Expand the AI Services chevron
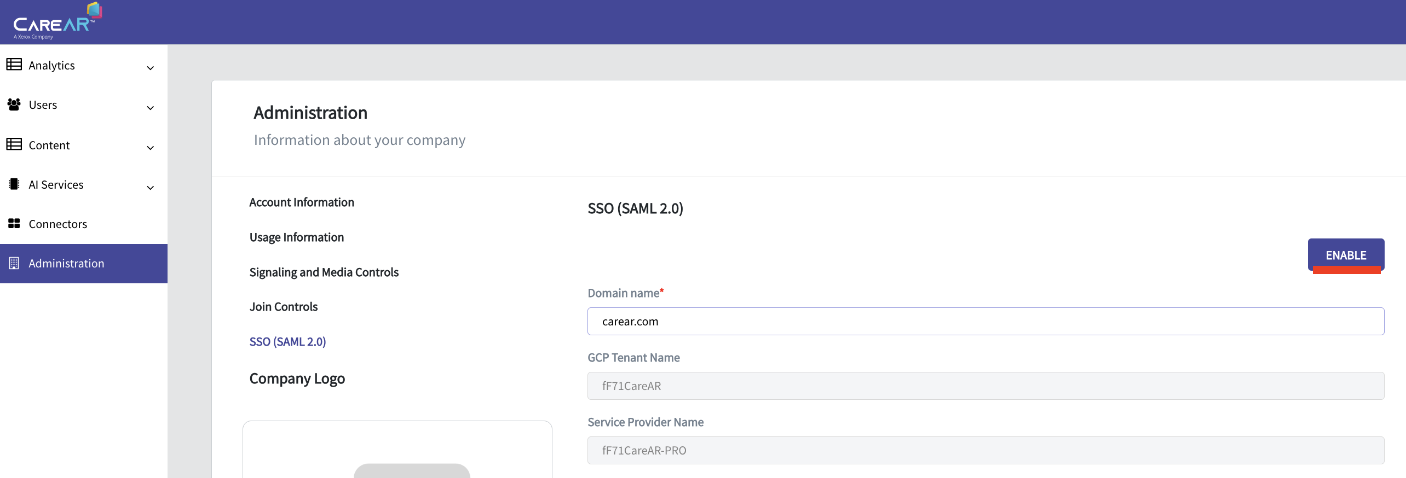 pyautogui.click(x=151, y=188)
